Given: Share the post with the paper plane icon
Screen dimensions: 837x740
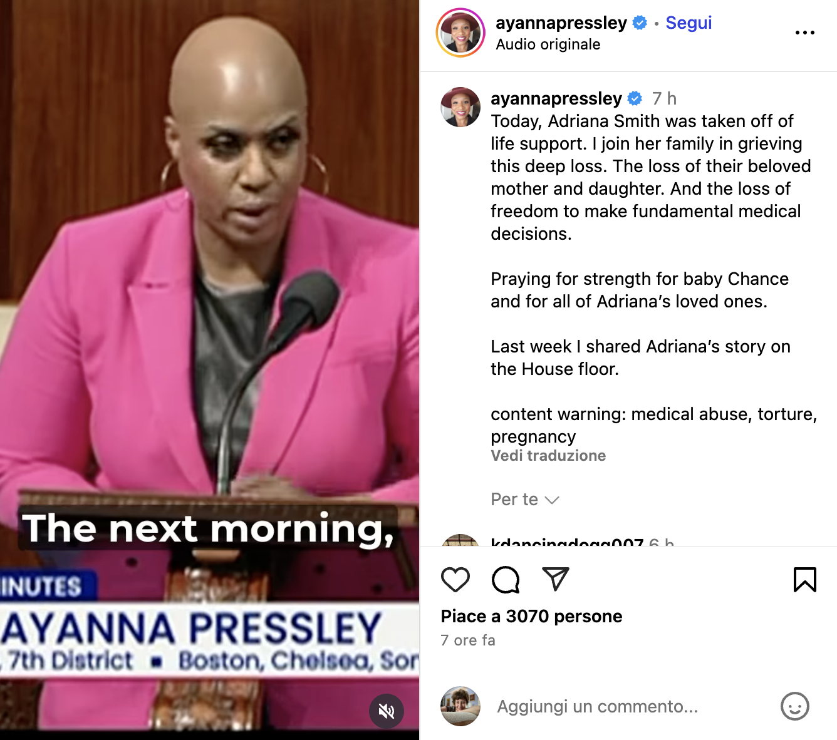Looking at the screenshot, I should click(x=556, y=579).
